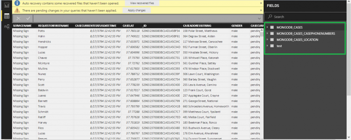Click the empty formula bar field
Viewport: 351px width, 140px height.
coord(144,18)
